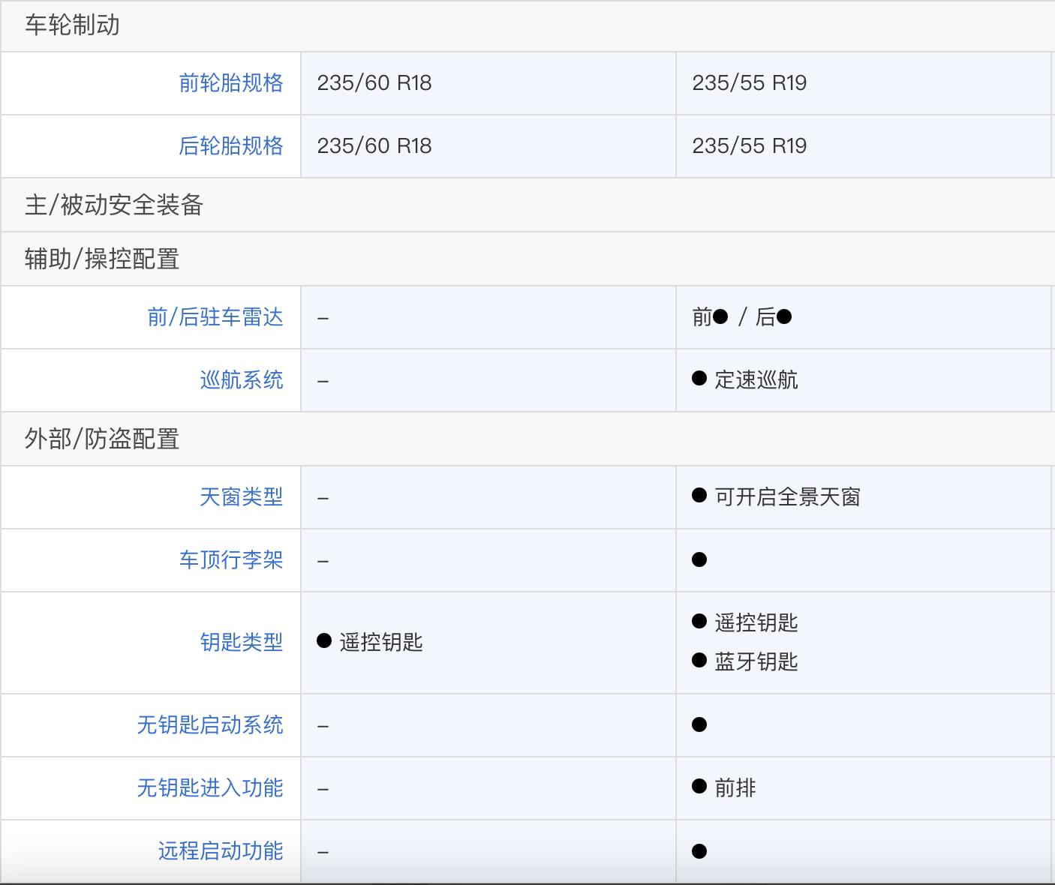Select the 无钥匙进入功能 link
Viewport: 1055px width, 885px height.
tap(210, 788)
